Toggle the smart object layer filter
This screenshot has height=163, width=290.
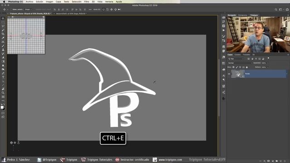click(263, 59)
